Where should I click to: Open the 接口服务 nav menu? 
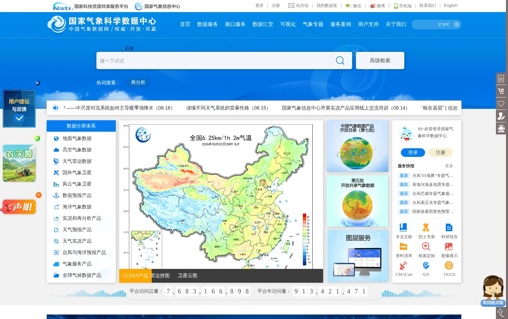(235, 24)
